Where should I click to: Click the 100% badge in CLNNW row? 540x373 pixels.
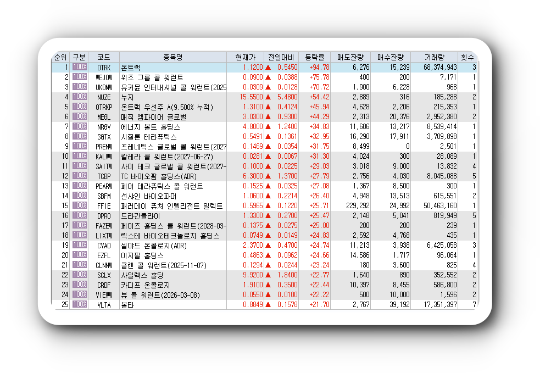(80, 265)
